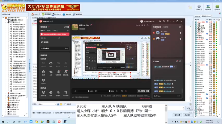This screenshot has width=222, height=124.
Task: Click the red record camera icon
Action: coord(126,91)
